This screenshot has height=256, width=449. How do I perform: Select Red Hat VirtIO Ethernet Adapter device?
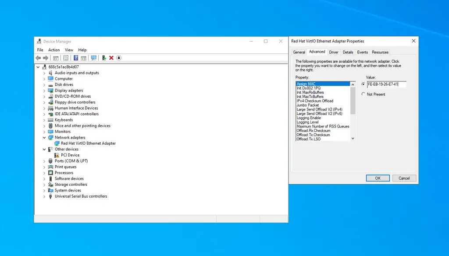(88, 143)
